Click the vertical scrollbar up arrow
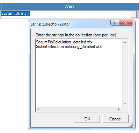 [x=125, y=42]
